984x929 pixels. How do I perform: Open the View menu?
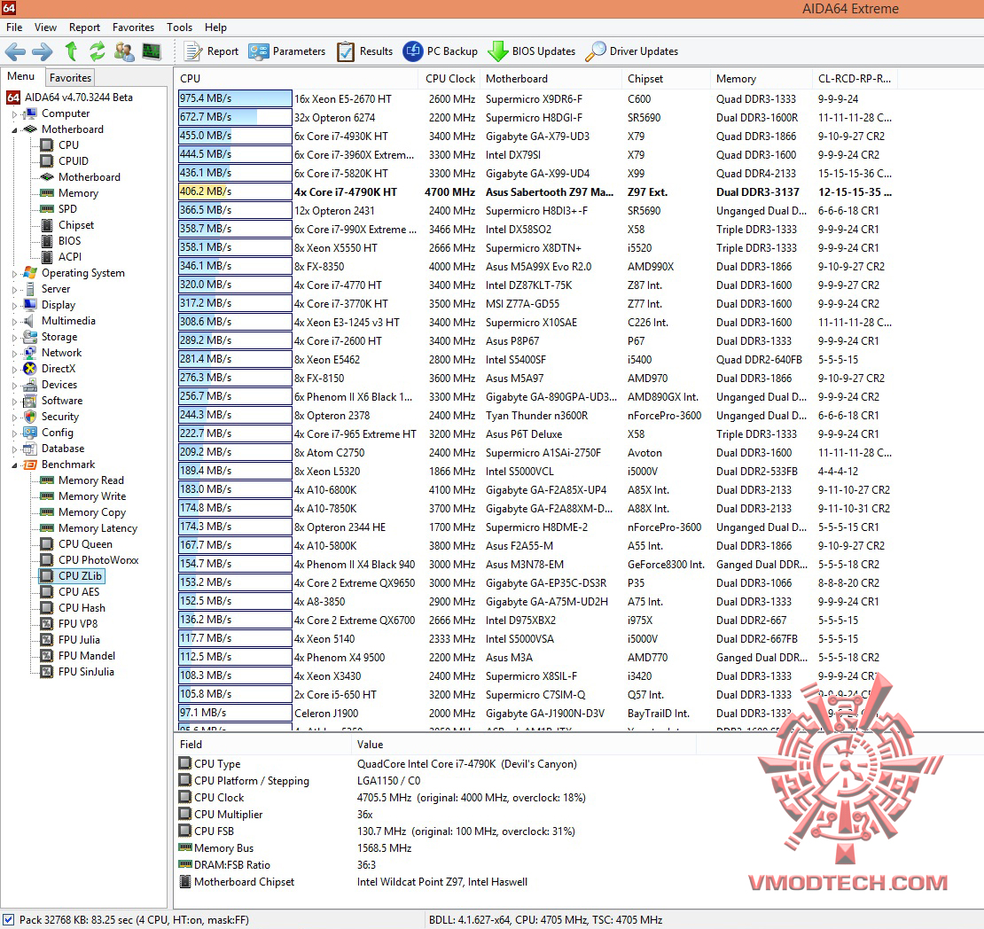[x=45, y=27]
